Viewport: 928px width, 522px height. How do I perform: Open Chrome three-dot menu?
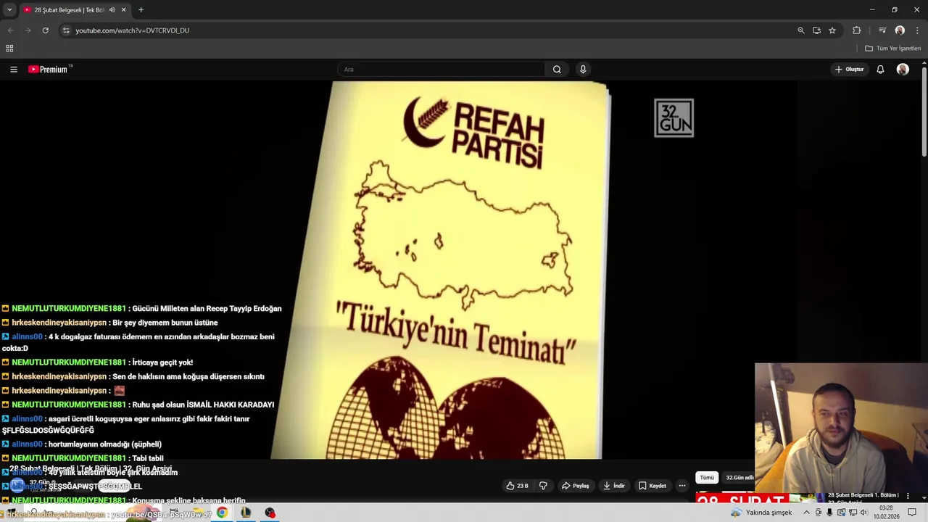(x=917, y=30)
